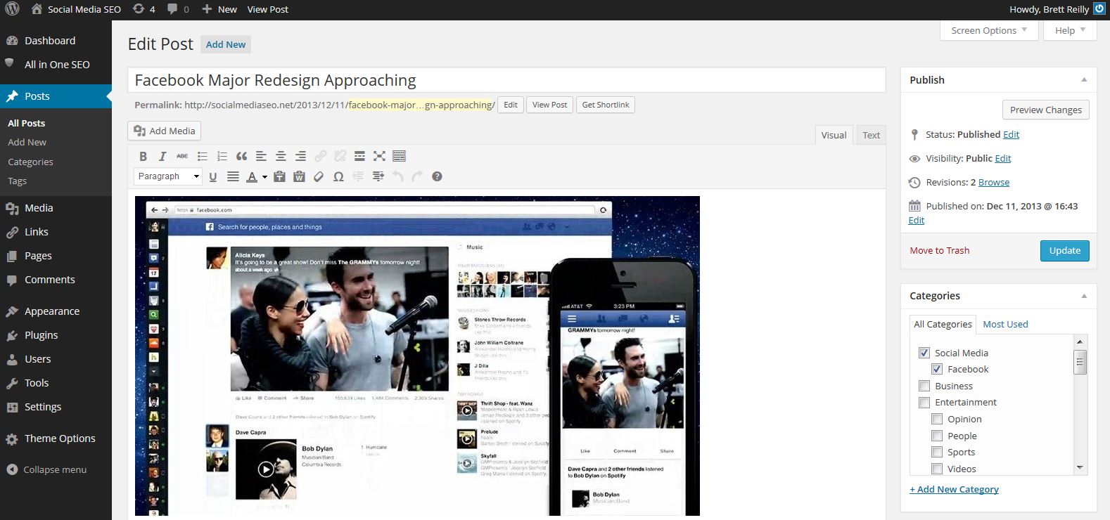Click the categories list scrollbar thumb
The height and width of the screenshot is (520, 1110).
tap(1080, 362)
